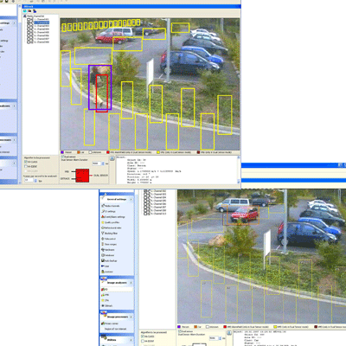The height and width of the screenshot is (346, 346).
Task: Open Time ranges in General settings list
Action: (109, 244)
